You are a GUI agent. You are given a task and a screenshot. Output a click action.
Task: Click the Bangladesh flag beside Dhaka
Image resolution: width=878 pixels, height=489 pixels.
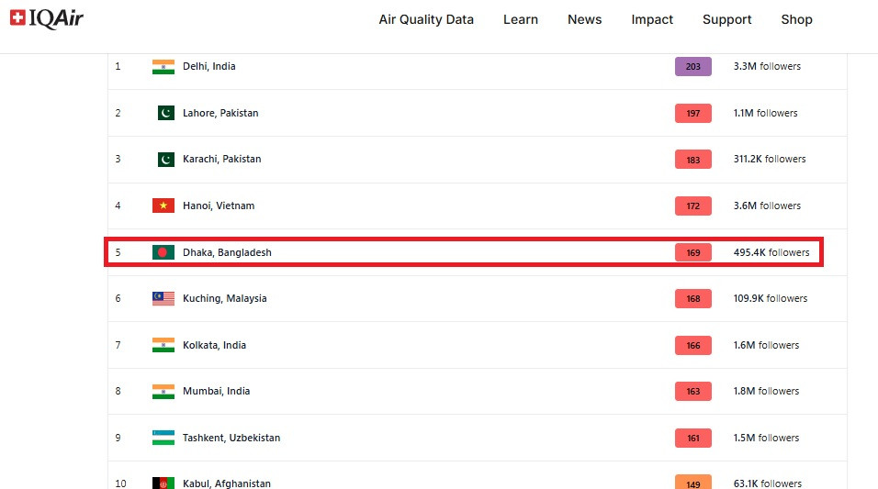pyautogui.click(x=163, y=252)
